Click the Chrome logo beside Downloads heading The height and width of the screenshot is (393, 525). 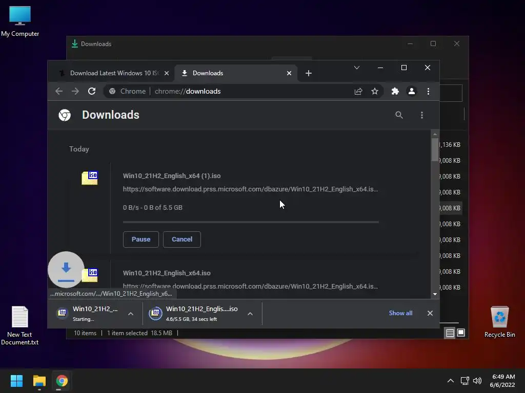point(65,115)
